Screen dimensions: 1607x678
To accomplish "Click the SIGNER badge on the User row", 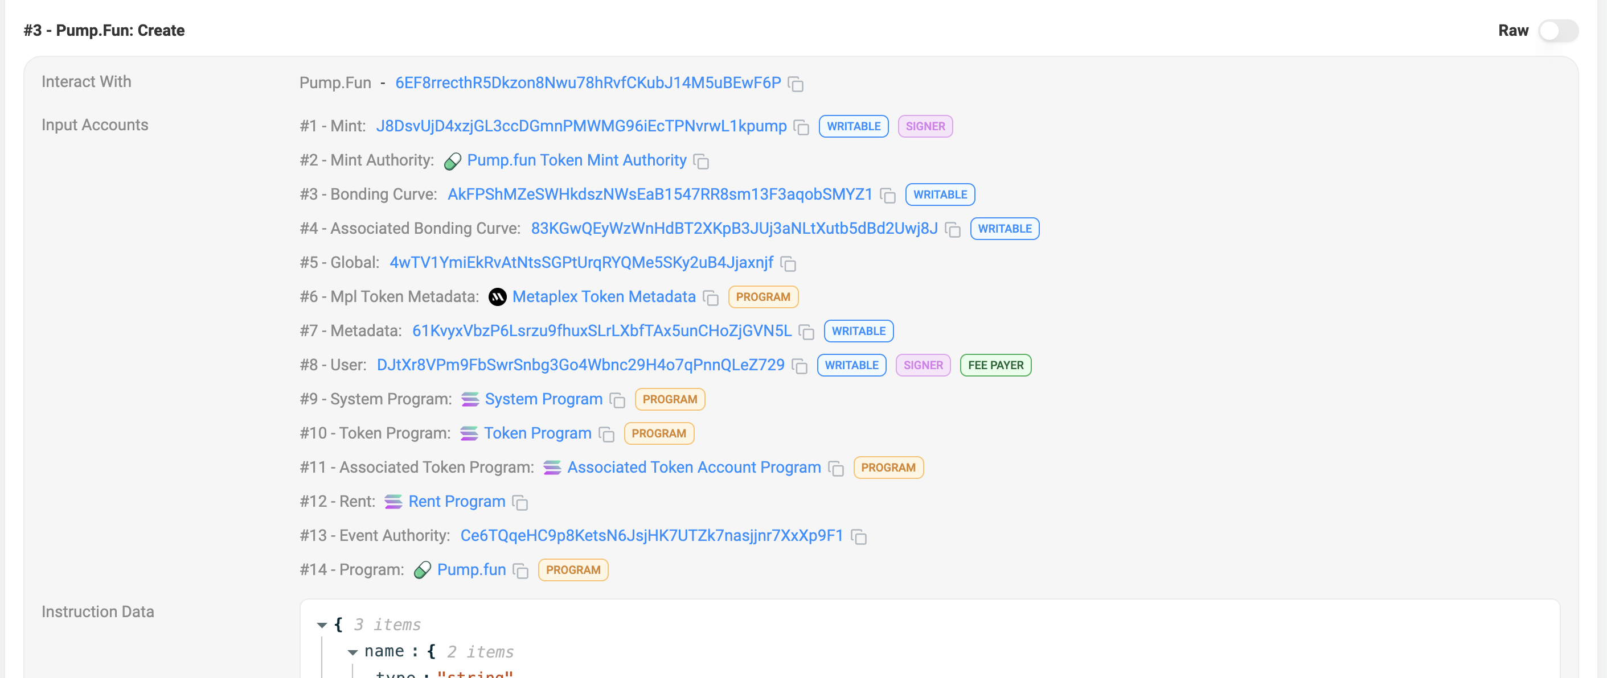I will coord(923,365).
